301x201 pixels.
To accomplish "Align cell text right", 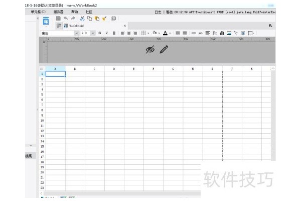I will pos(135,33).
